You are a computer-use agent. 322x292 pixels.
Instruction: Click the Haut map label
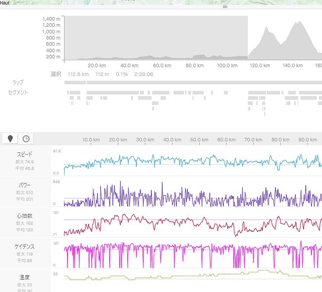tap(5, 3)
